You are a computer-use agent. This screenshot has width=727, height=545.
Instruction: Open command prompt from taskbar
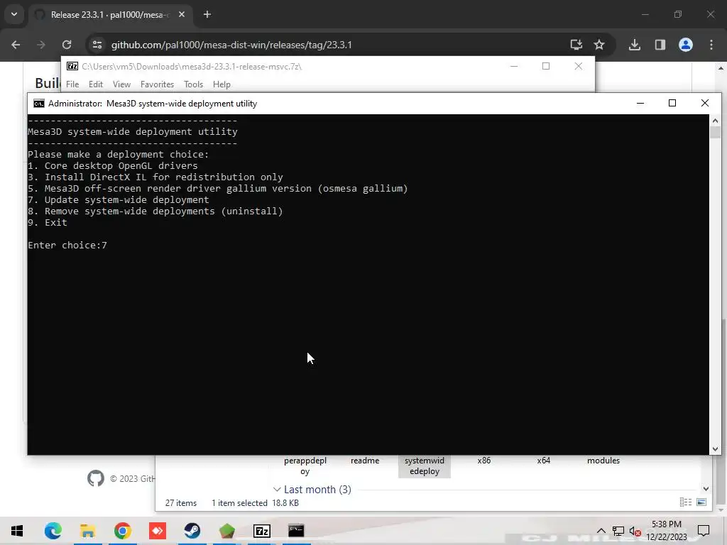296,529
